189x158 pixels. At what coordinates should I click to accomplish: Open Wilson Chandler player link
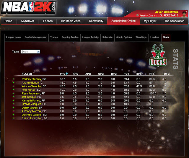pos(32,86)
